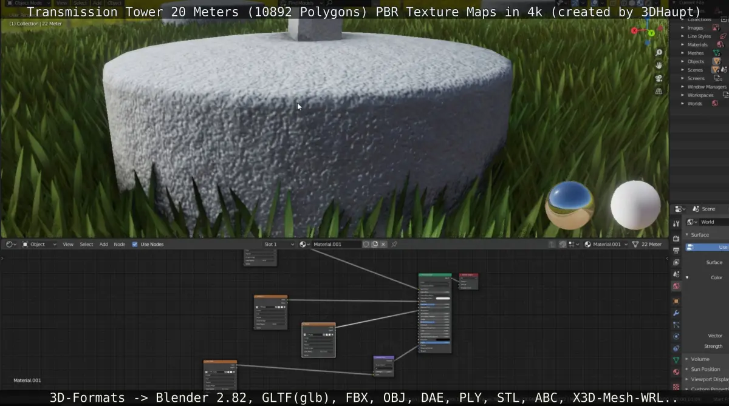Viewport: 729px width, 406px height.
Task: Switch perspective/orthographic grid icon
Action: point(659,91)
